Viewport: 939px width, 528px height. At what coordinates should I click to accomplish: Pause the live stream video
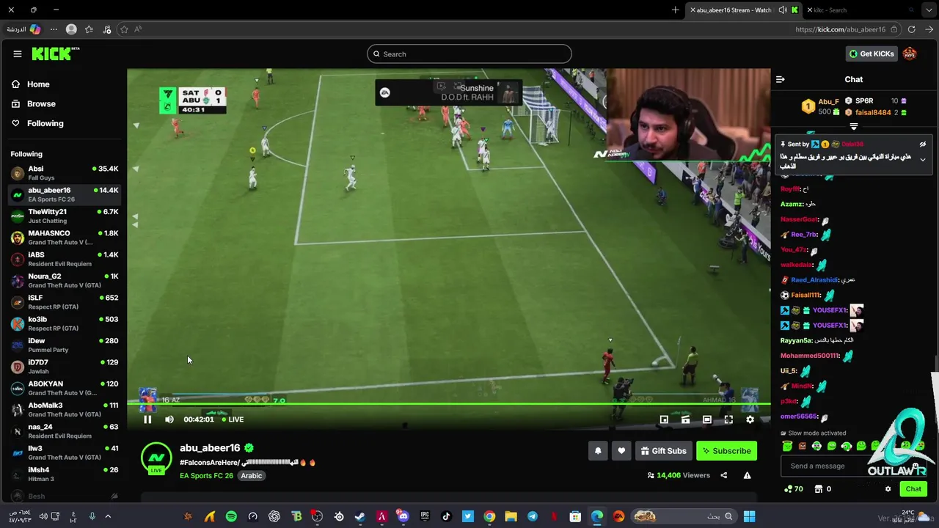pyautogui.click(x=147, y=419)
